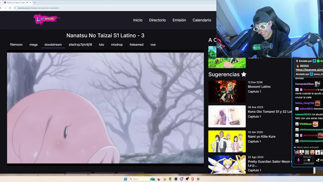Click Natsu_ming116 username in chat

click(305, 103)
